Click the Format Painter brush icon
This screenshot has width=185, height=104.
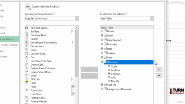click(27, 101)
